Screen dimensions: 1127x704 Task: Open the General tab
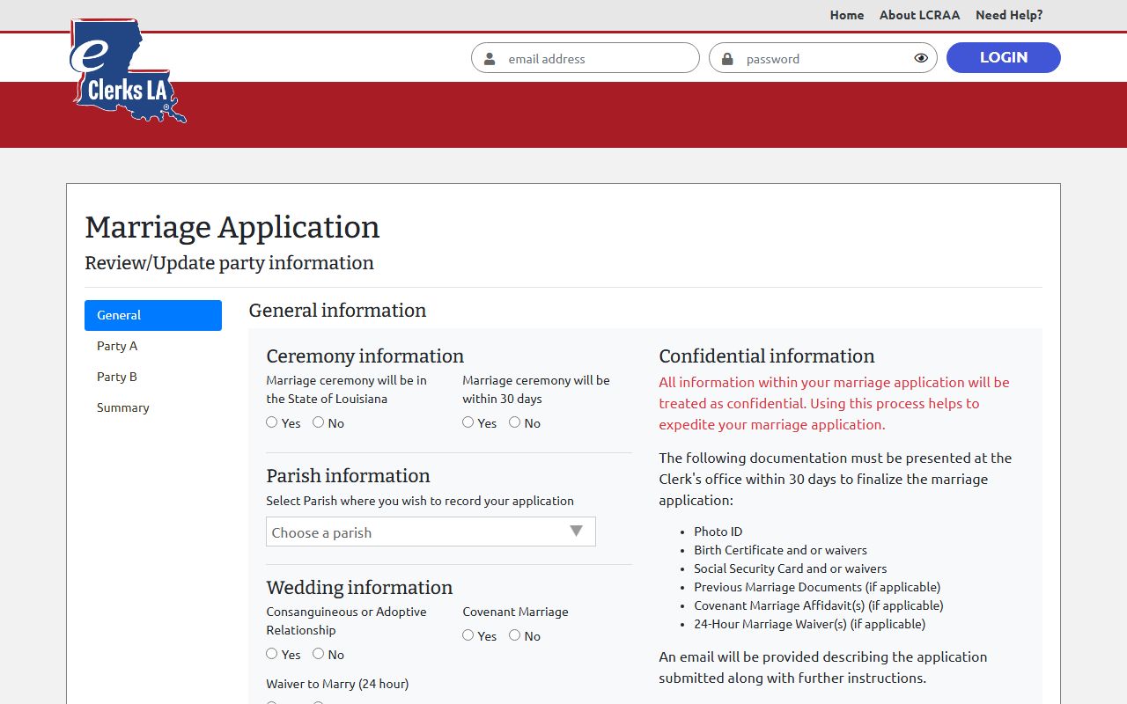(x=153, y=315)
